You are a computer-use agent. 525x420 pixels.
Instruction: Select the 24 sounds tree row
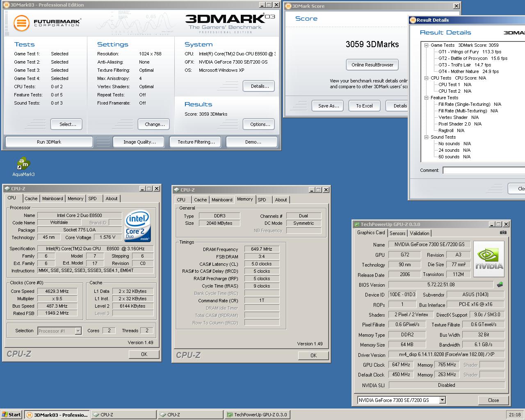tap(454, 150)
